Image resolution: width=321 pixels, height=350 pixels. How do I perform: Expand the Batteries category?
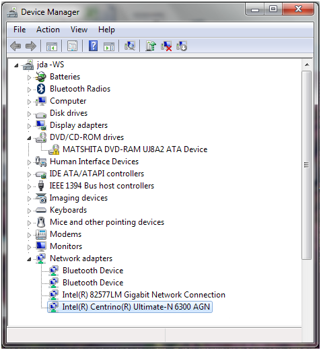[29, 77]
